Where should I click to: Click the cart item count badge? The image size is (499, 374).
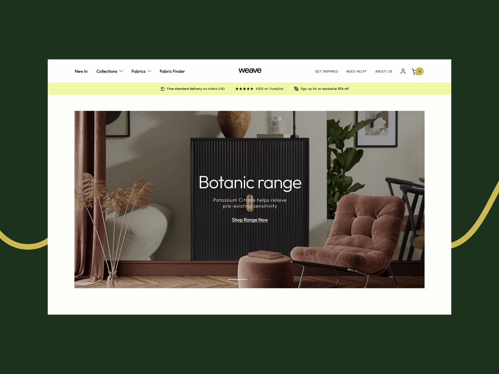[419, 71]
